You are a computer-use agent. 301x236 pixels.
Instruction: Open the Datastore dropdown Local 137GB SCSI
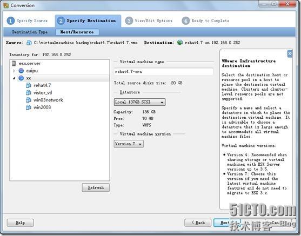(139, 102)
